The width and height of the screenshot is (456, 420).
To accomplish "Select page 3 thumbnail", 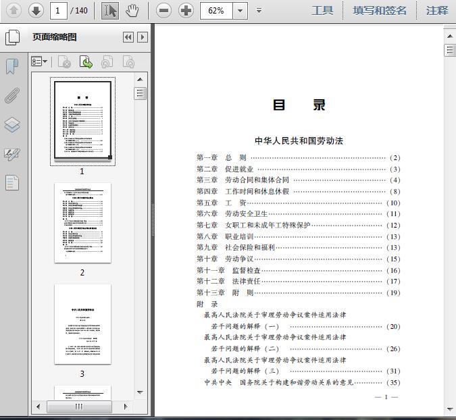I will point(82,324).
